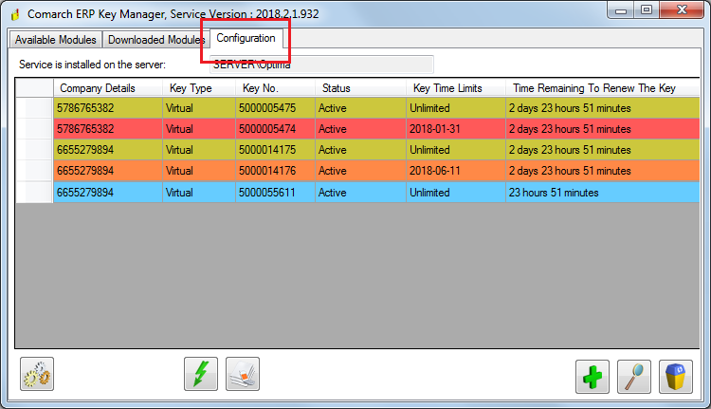This screenshot has width=711, height=409.
Task: Select the row header of key 5000005475
Action: tap(34, 108)
